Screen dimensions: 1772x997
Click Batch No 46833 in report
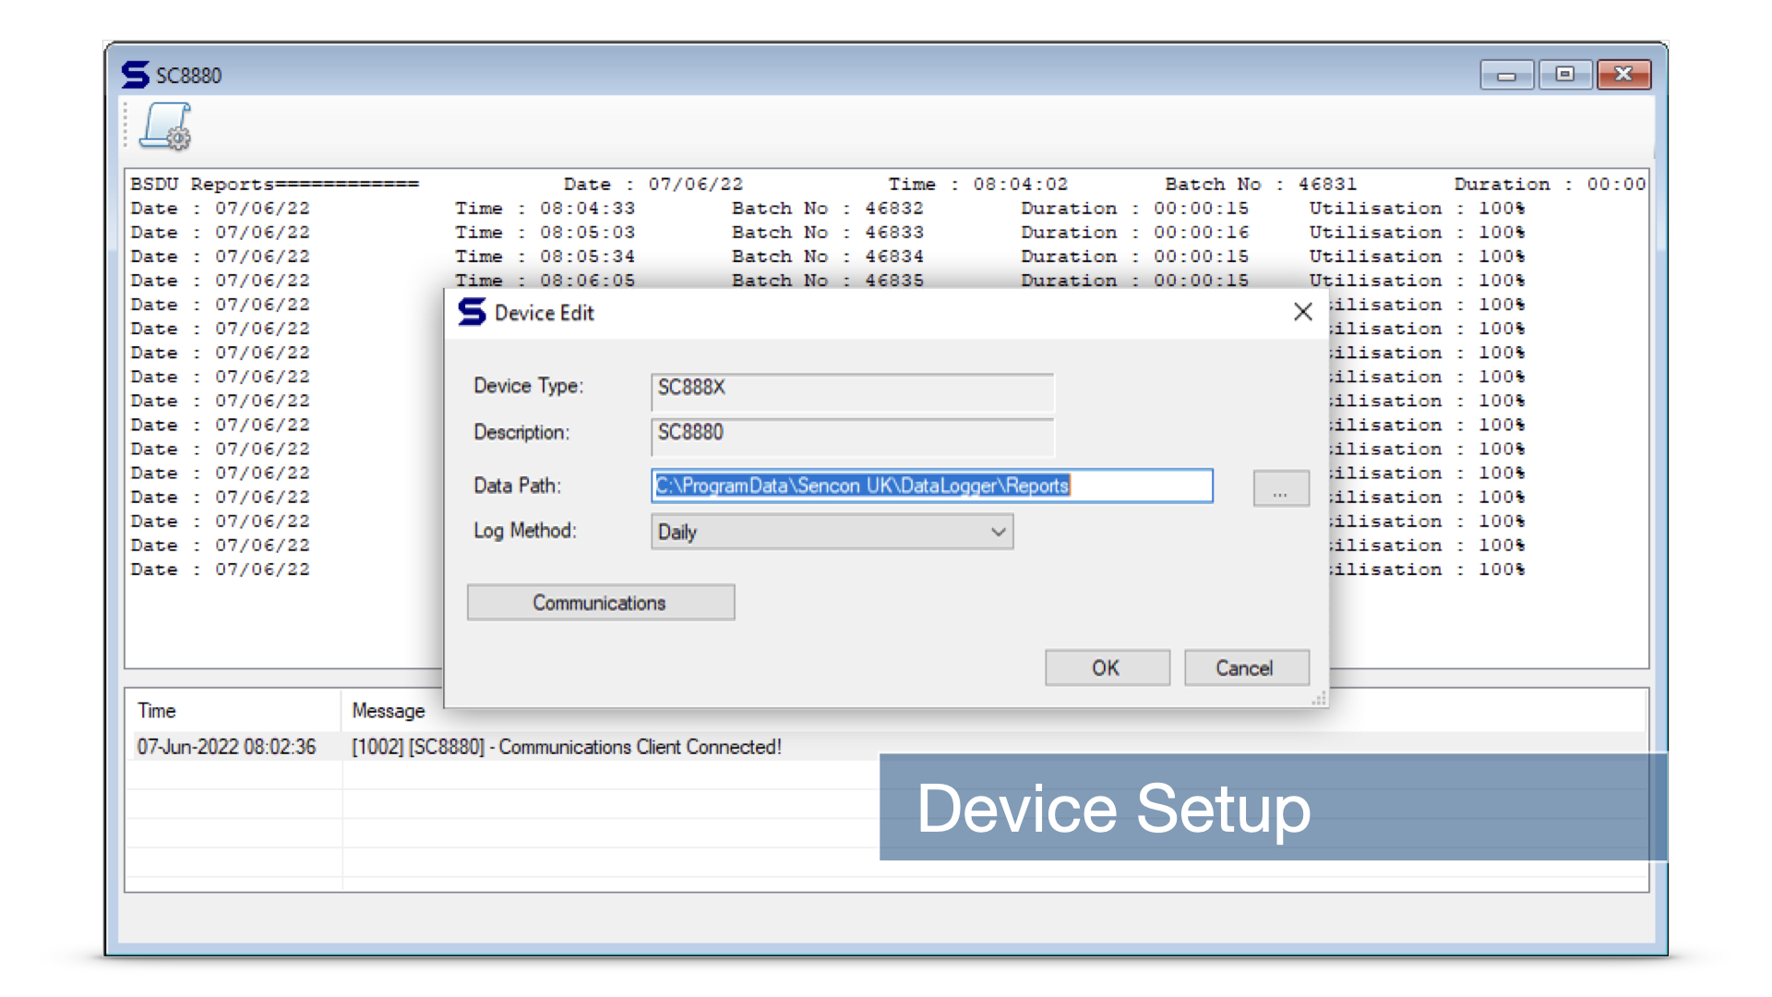tap(828, 233)
